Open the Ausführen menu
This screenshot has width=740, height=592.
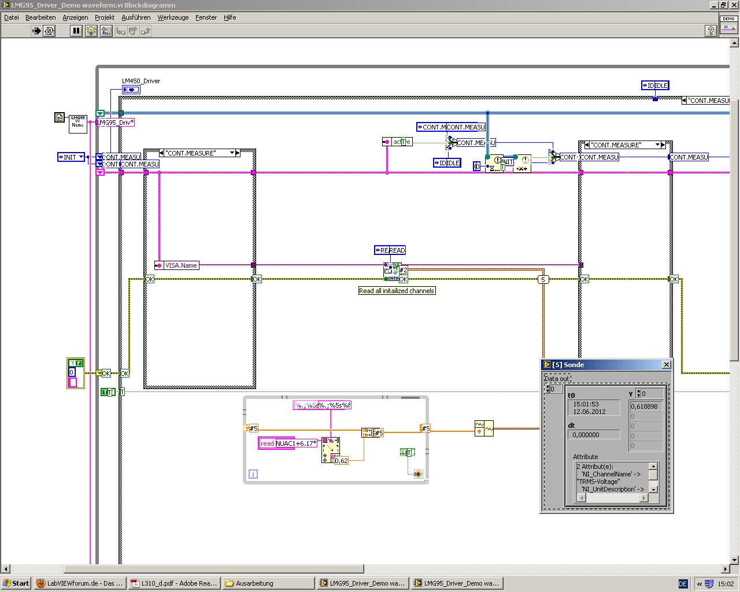pyautogui.click(x=136, y=17)
